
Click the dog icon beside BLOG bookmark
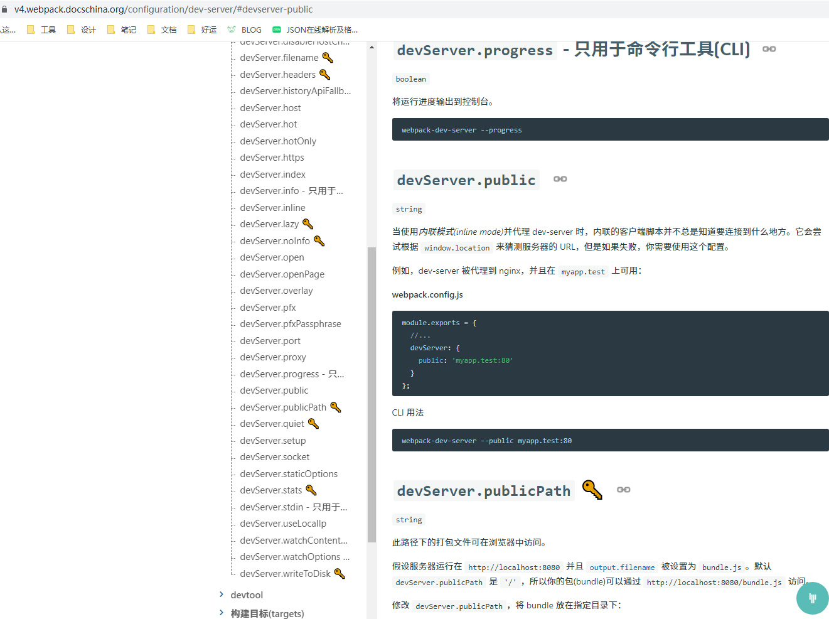[232, 29]
